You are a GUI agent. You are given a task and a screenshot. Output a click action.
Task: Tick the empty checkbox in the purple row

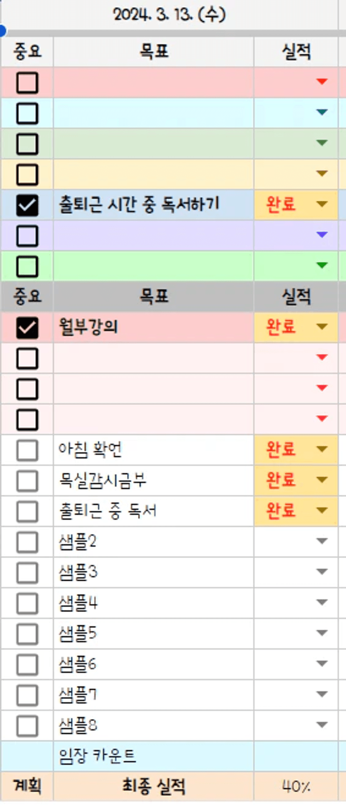coord(27,236)
